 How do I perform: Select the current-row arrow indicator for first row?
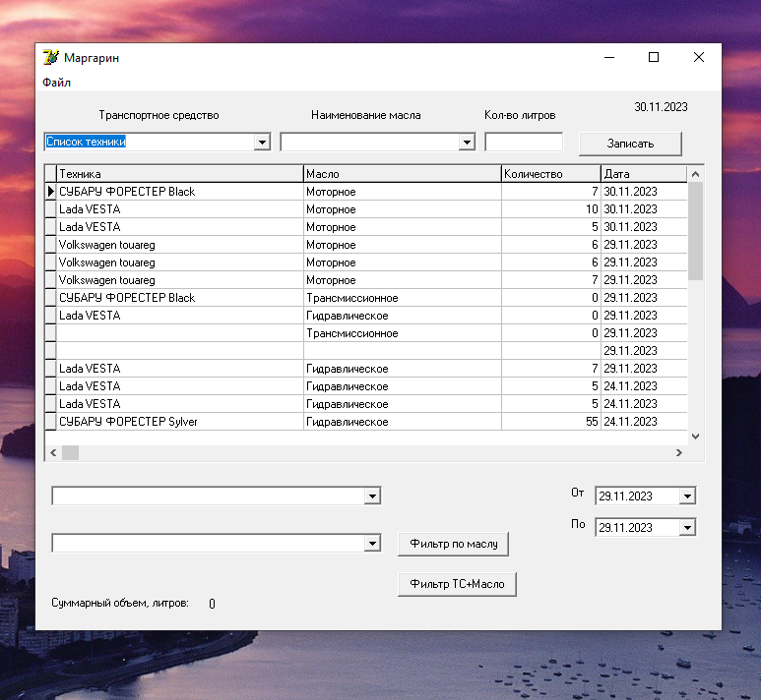tap(50, 191)
